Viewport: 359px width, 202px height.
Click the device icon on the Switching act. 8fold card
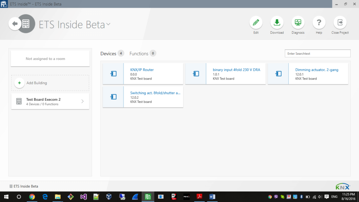tap(113, 97)
